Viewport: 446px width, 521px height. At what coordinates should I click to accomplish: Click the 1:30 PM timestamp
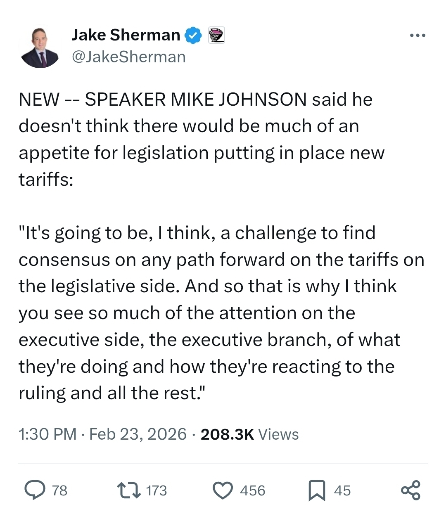(47, 434)
